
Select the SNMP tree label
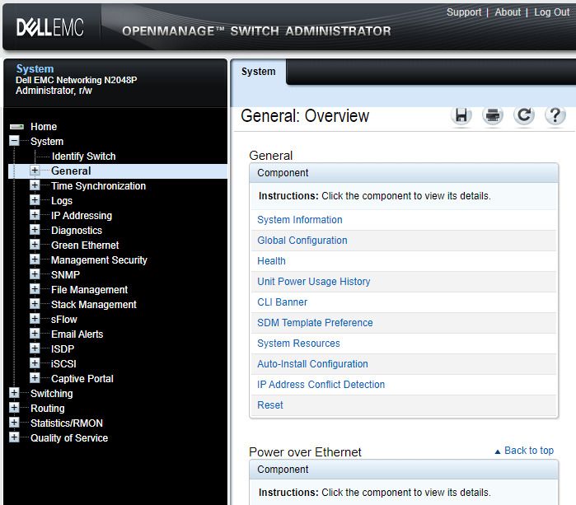pos(65,274)
